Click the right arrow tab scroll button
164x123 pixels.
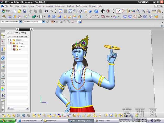(x=31, y=29)
